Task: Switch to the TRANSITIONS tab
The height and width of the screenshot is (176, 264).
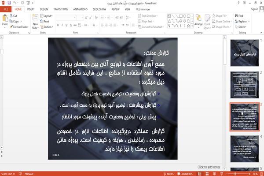Action: pos(61,9)
